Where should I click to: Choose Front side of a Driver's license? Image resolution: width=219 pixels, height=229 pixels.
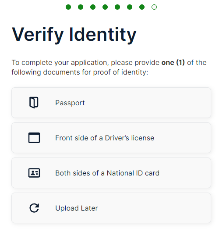pyautogui.click(x=111, y=138)
